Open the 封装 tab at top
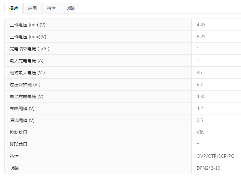Screen dimensions: 241x177 70,8
